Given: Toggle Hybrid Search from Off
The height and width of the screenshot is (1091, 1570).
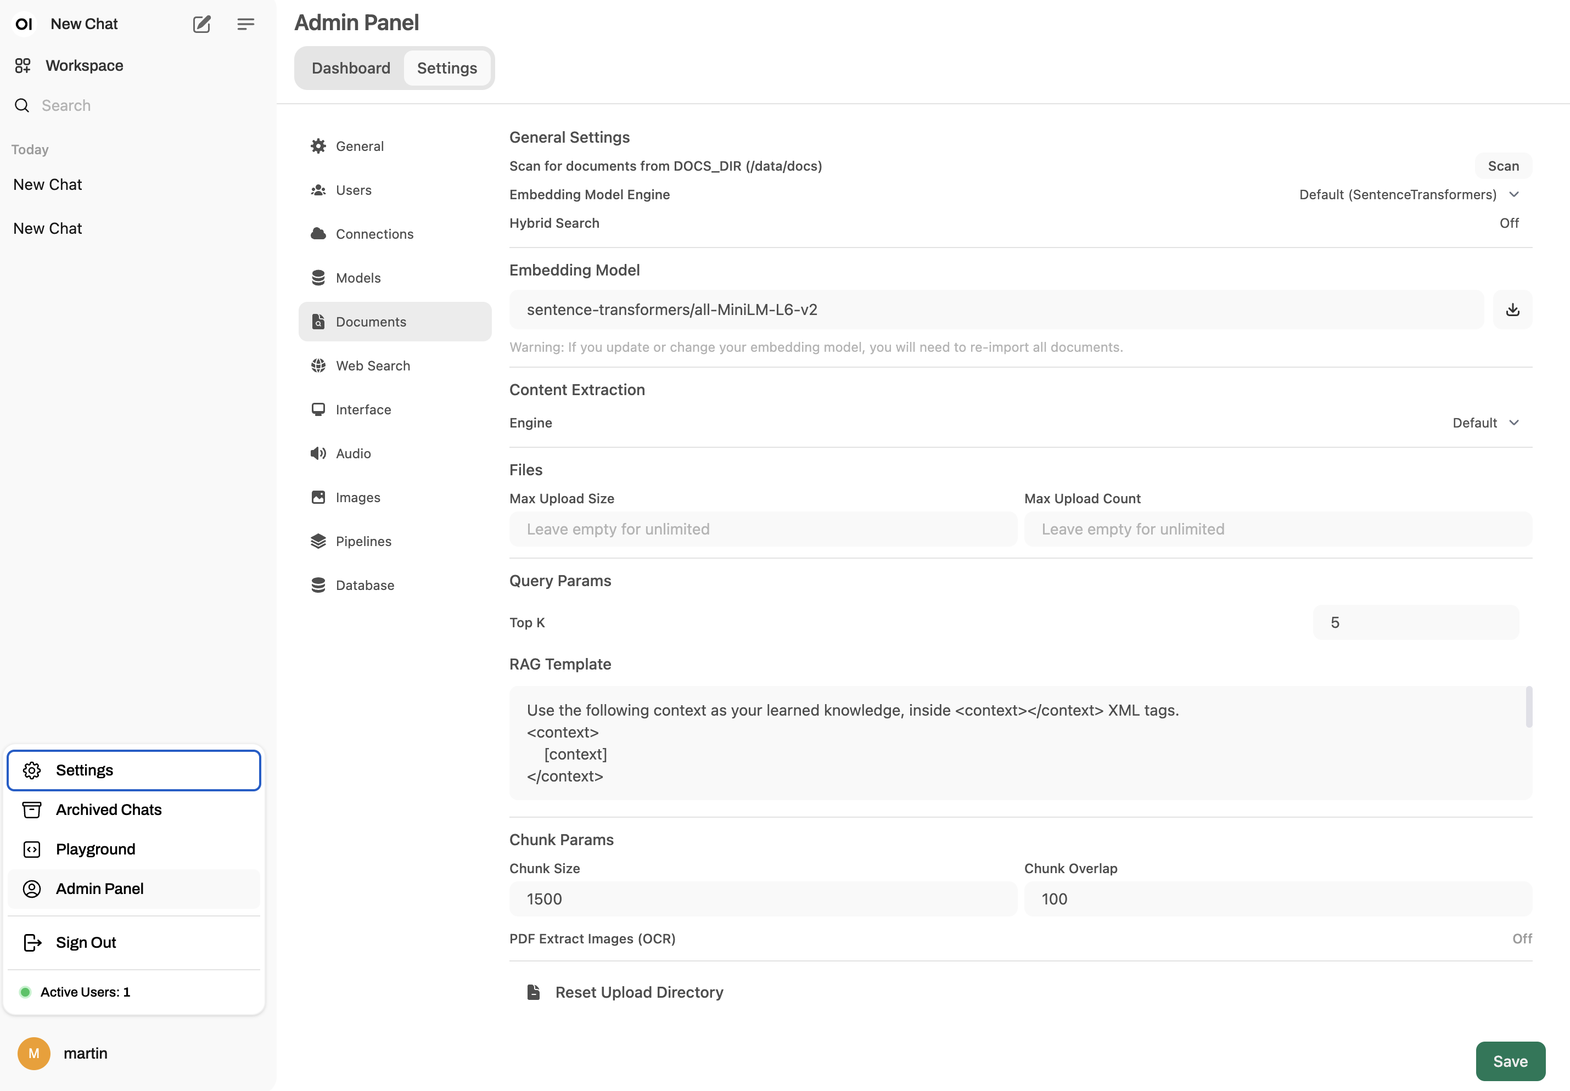Looking at the screenshot, I should click(x=1509, y=223).
